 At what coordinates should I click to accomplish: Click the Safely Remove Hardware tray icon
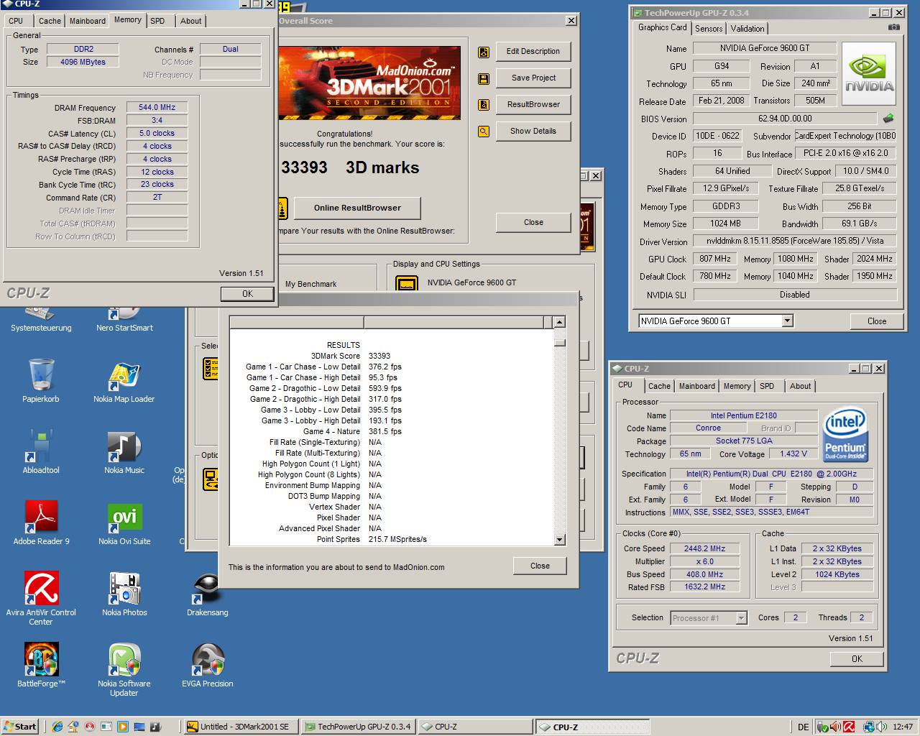point(822,727)
